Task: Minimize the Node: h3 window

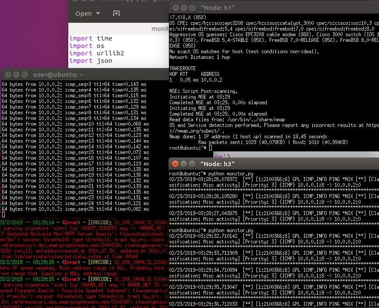Action: (183, 164)
